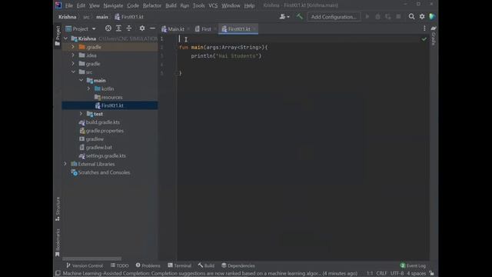
Task: Click the run with coverage icon
Action: point(388,16)
